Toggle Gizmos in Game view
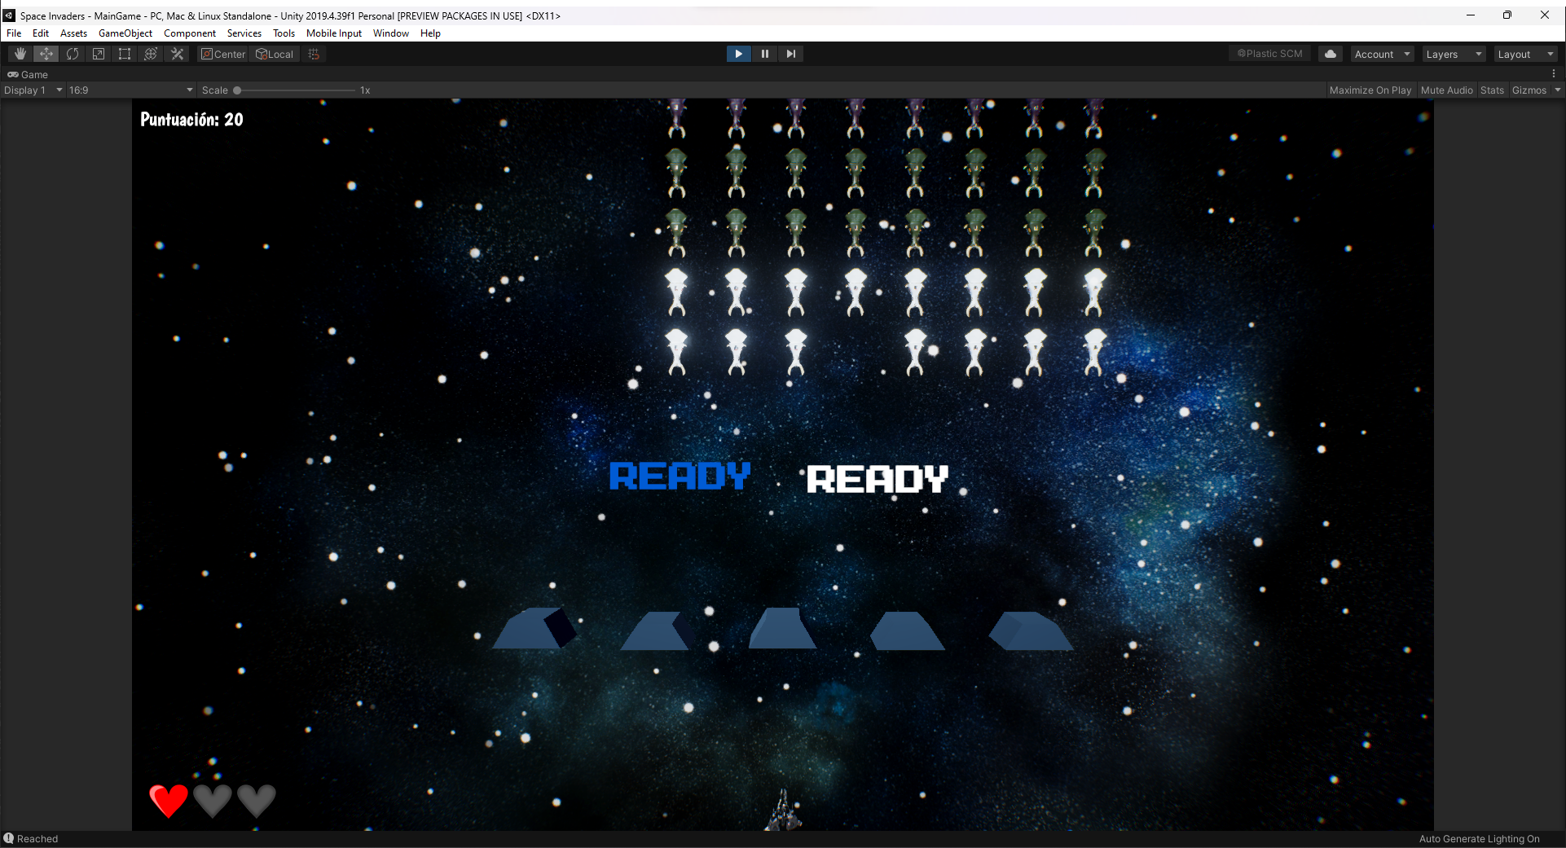Screen dimensions: 1566x848 [x=1529, y=90]
